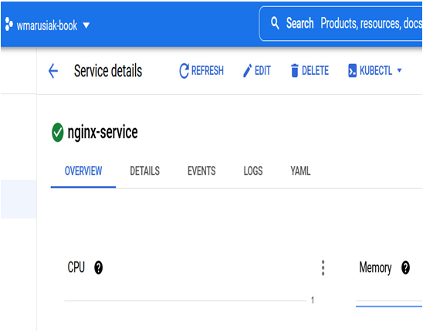423x331 pixels.
Task: Click the Edit pencil icon
Action: [x=247, y=71]
